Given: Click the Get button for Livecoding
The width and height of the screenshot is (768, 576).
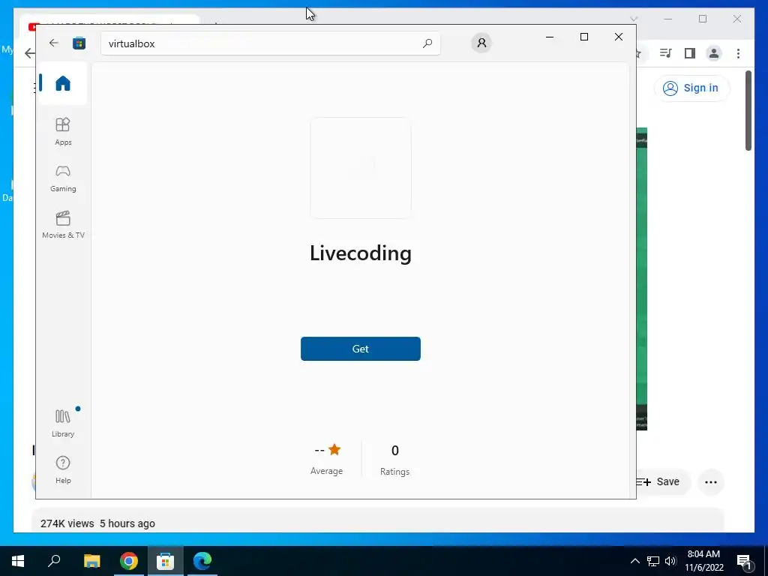Looking at the screenshot, I should (361, 349).
